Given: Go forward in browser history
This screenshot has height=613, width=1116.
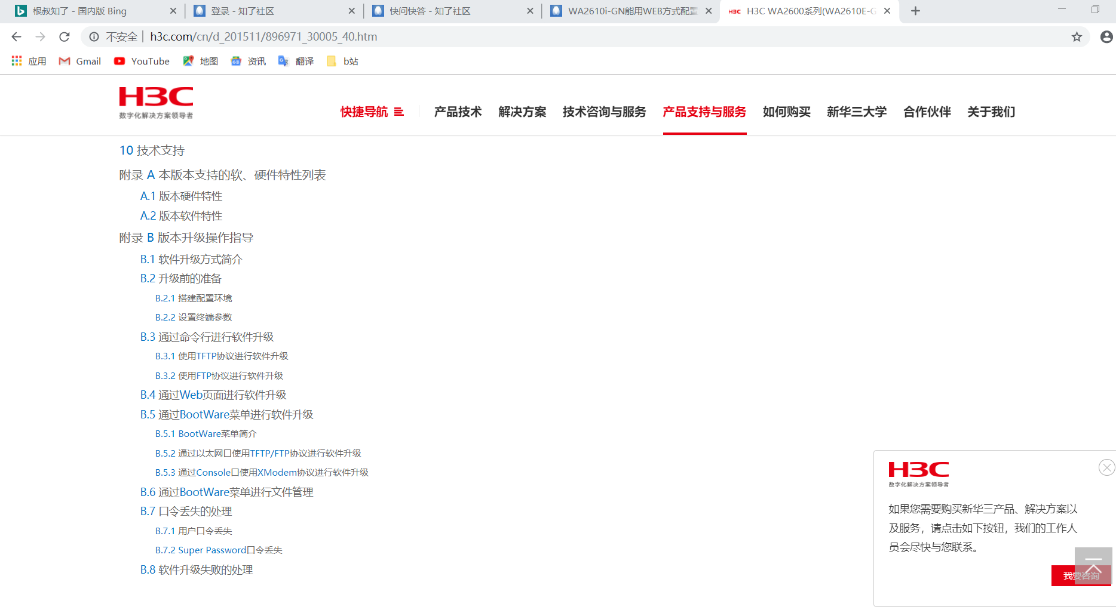Looking at the screenshot, I should tap(40, 37).
